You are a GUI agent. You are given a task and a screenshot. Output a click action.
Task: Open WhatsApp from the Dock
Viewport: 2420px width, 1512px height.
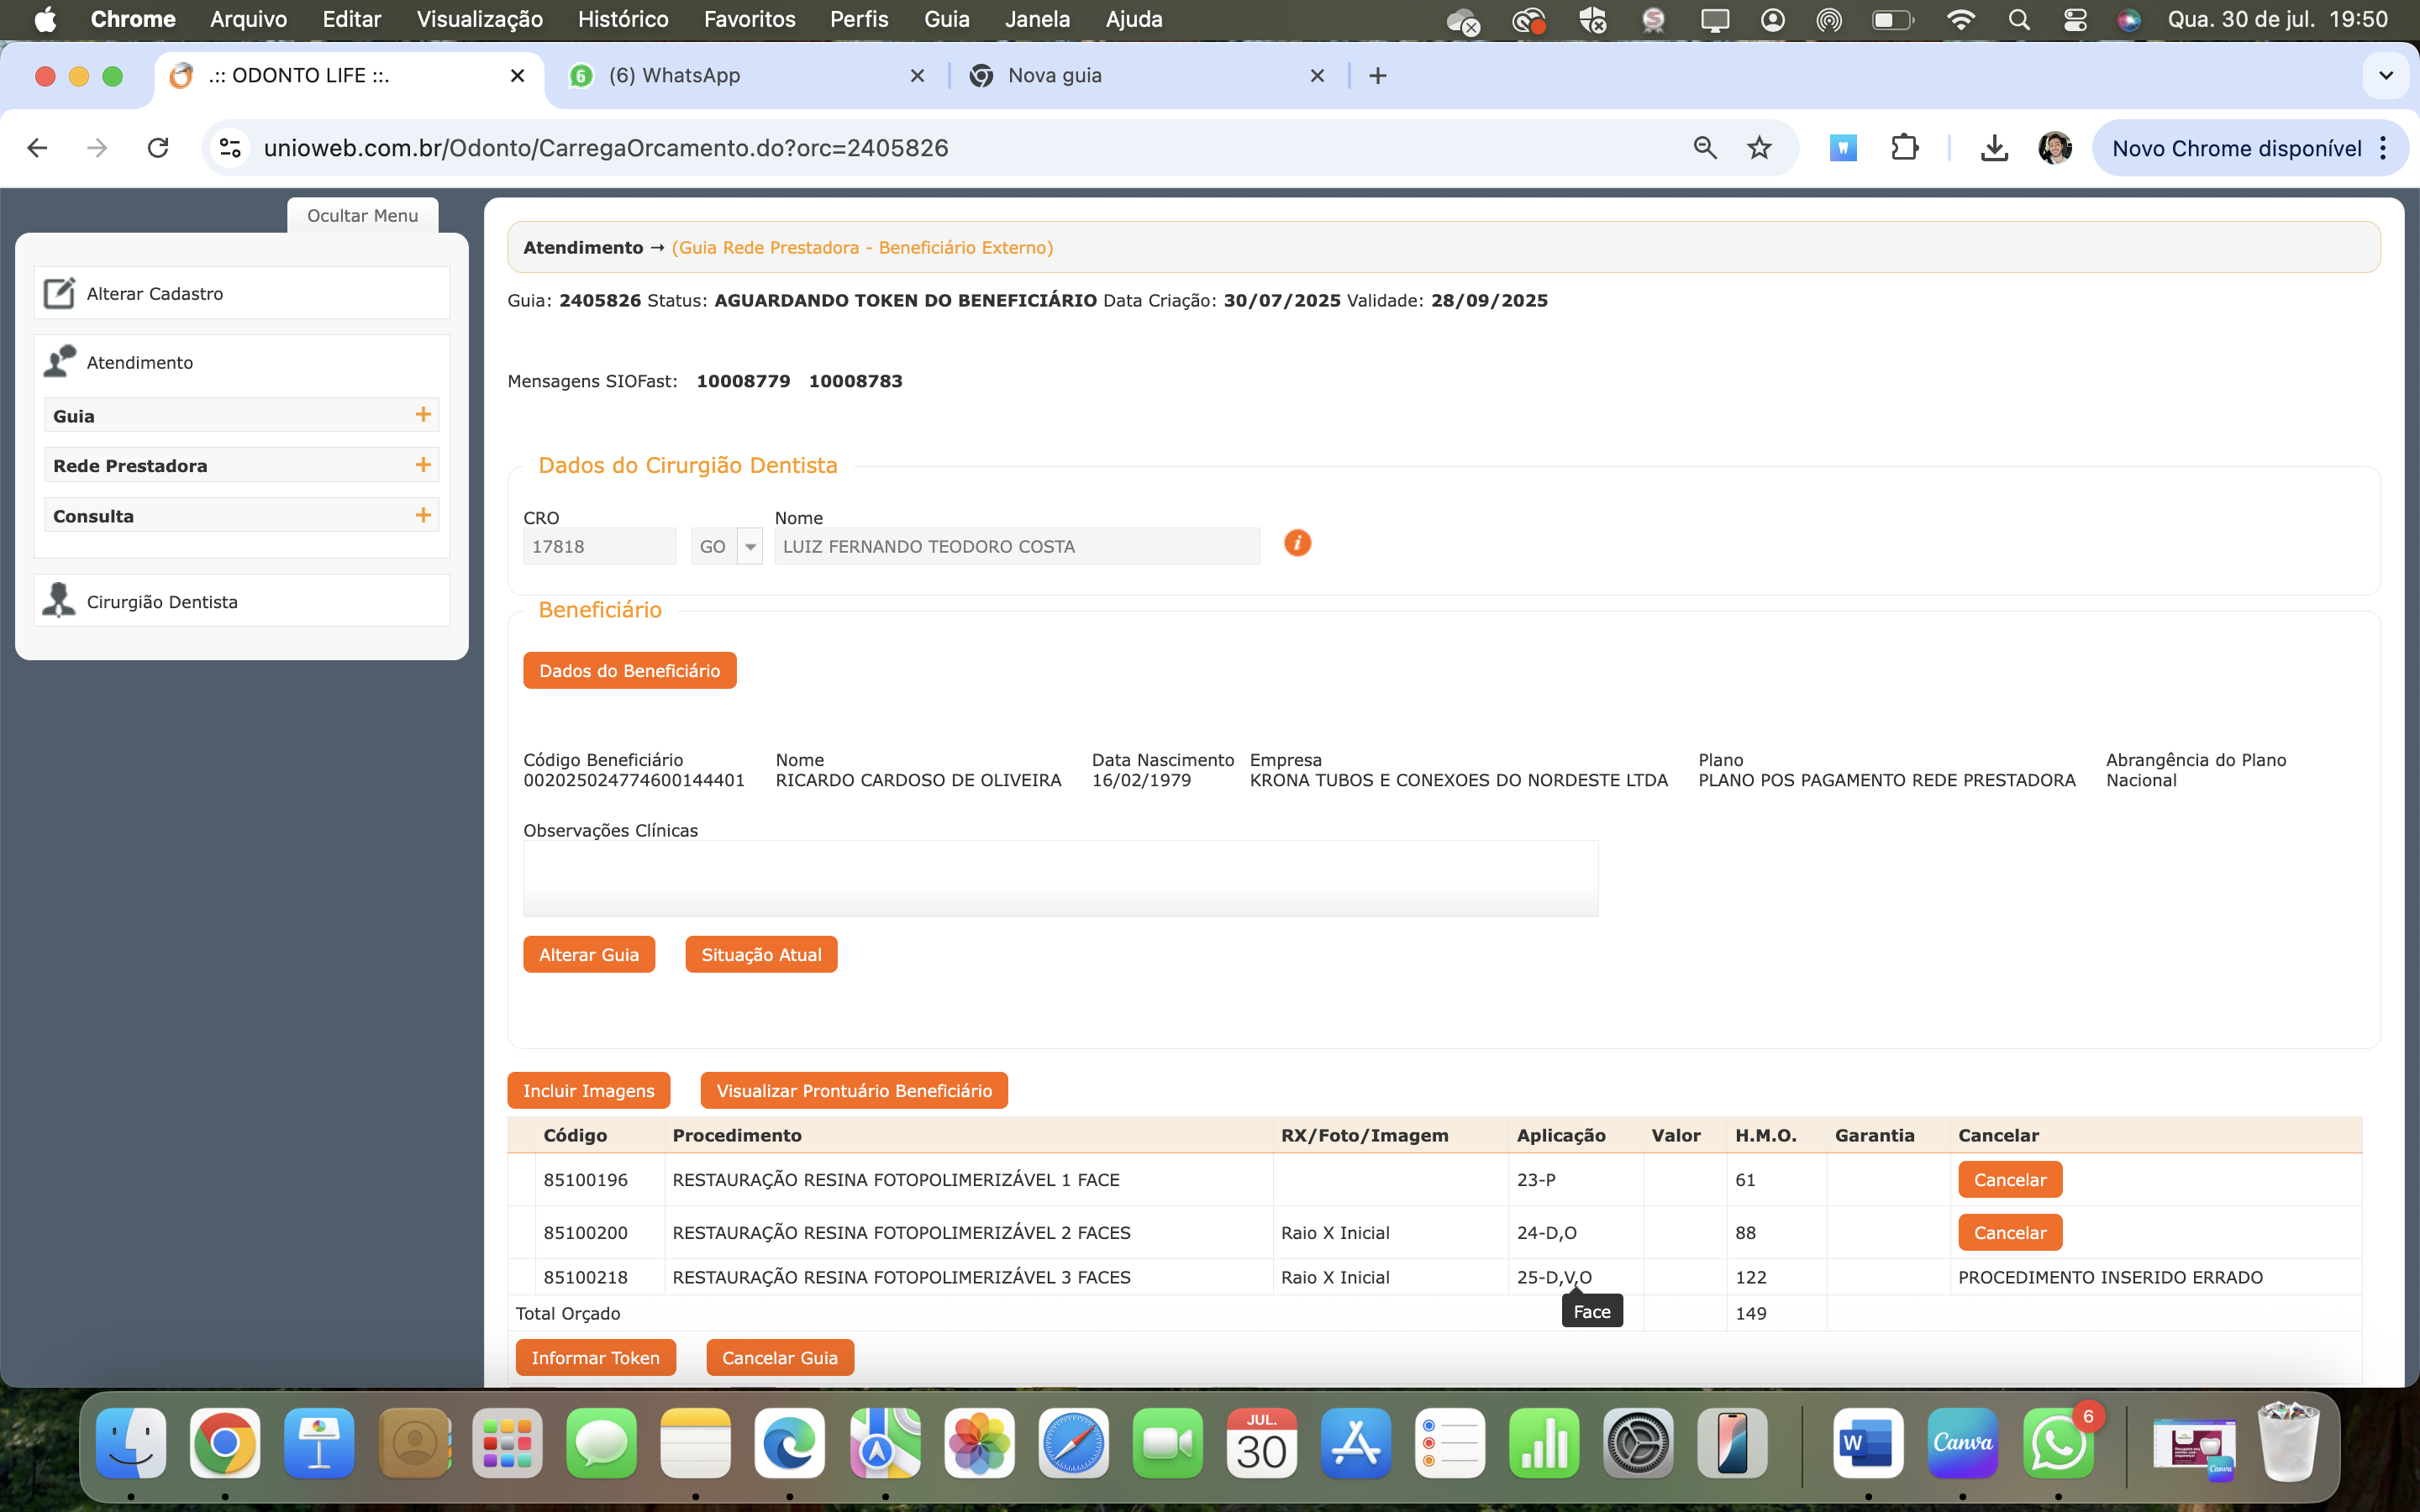click(x=2058, y=1443)
